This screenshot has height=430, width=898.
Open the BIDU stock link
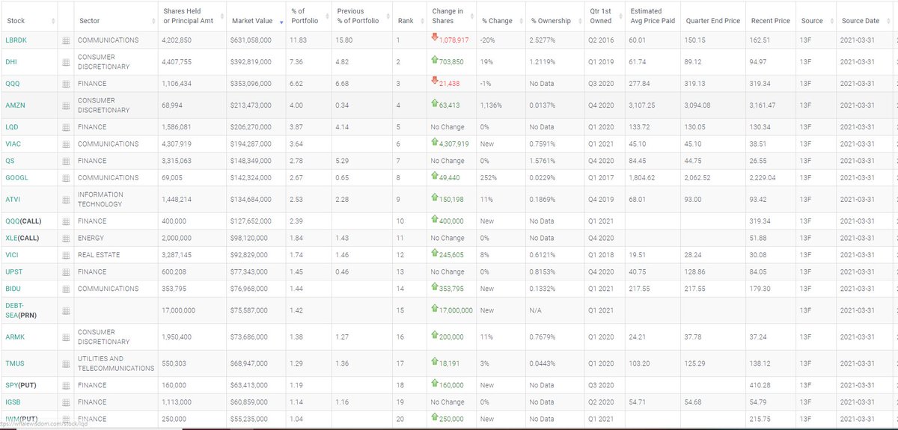pyautogui.click(x=13, y=289)
